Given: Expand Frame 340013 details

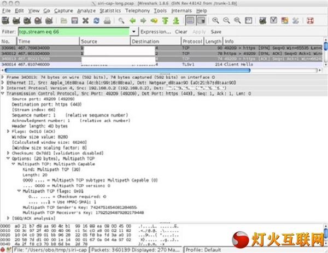Looking at the screenshot, I should click(3, 77).
